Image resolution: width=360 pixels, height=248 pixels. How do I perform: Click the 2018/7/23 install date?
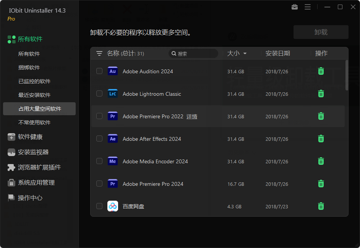pos(277,206)
